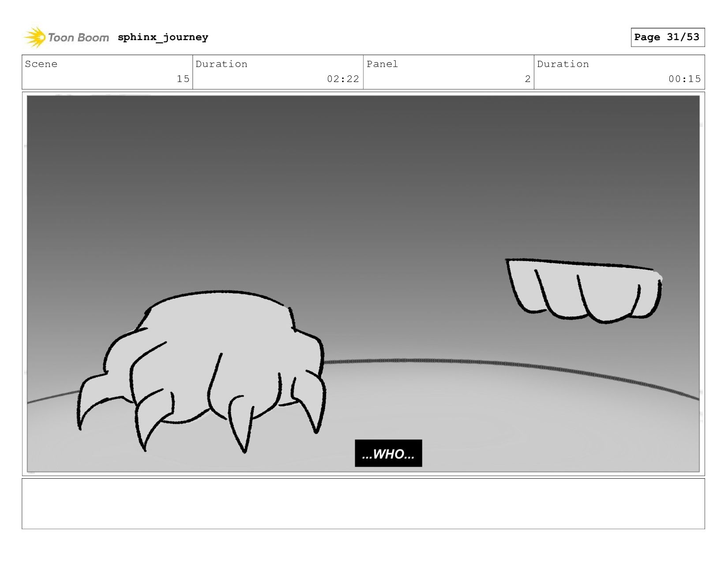Click panel number 2
This screenshot has width=728, height=562.
tap(528, 79)
